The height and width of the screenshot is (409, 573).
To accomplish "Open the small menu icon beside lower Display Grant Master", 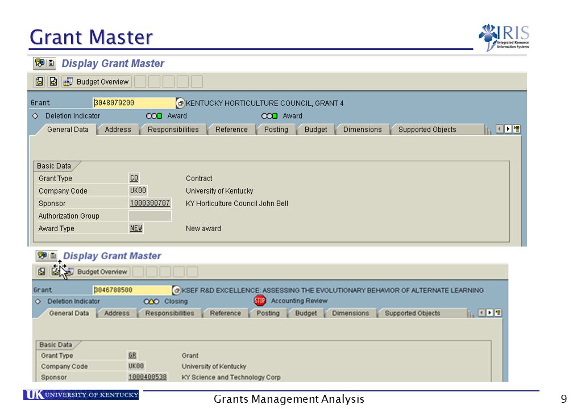I will coord(53,256).
